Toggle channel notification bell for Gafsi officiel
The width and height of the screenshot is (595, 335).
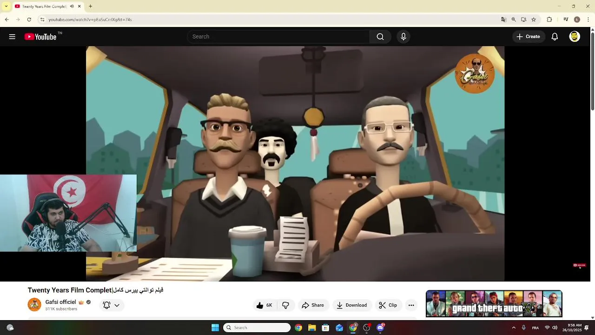106,305
